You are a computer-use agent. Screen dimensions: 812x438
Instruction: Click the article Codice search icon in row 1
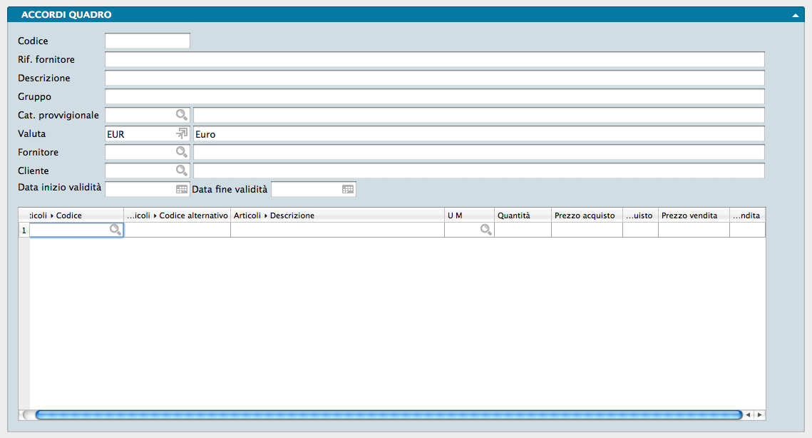pos(115,230)
